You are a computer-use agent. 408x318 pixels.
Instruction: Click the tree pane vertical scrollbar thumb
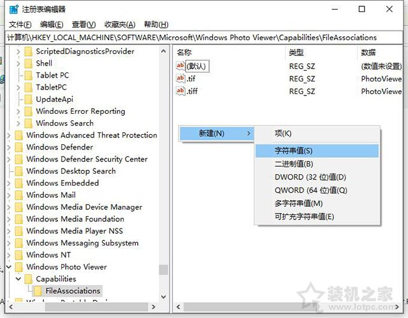163,270
